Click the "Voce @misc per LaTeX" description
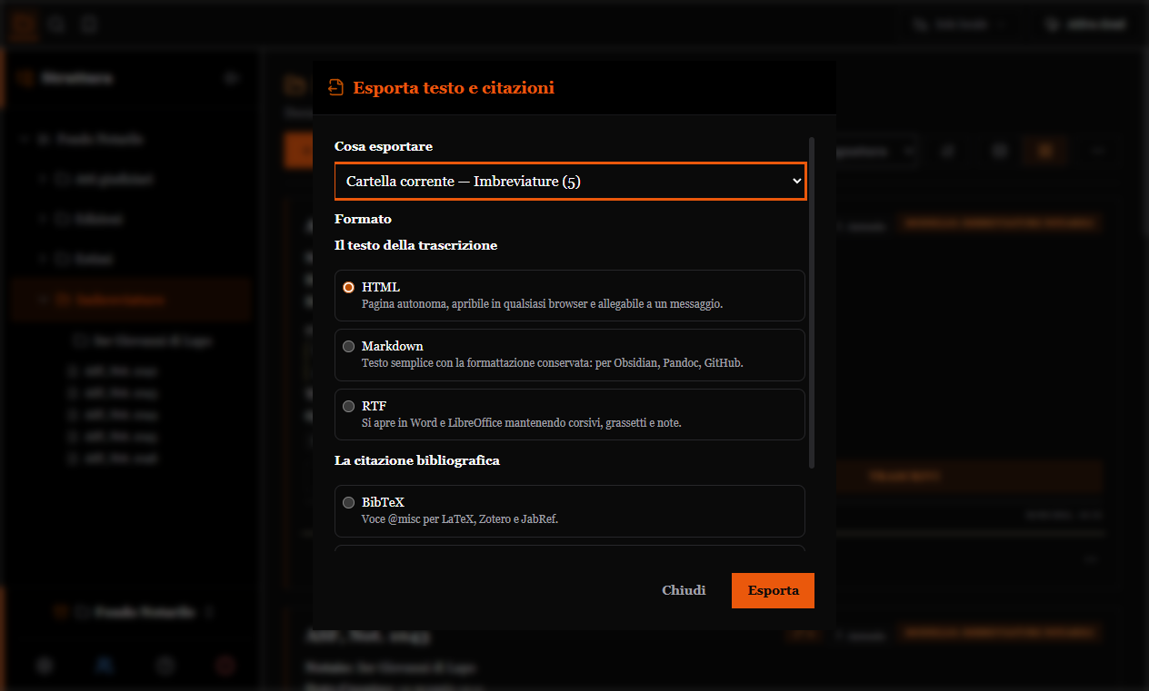Viewport: 1149px width, 691px height. [459, 519]
